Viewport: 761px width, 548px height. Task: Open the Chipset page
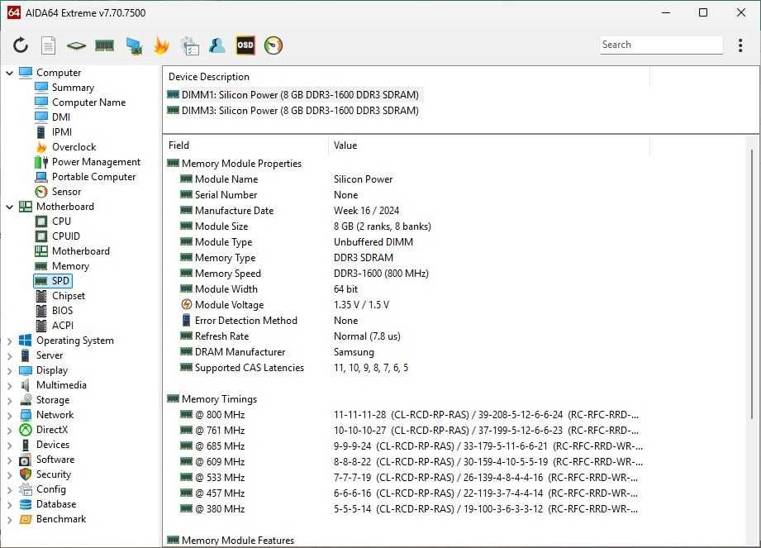[x=68, y=296]
